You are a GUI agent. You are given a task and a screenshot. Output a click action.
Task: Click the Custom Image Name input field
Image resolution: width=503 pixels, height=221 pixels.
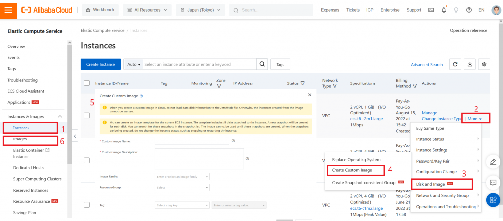[192, 141]
